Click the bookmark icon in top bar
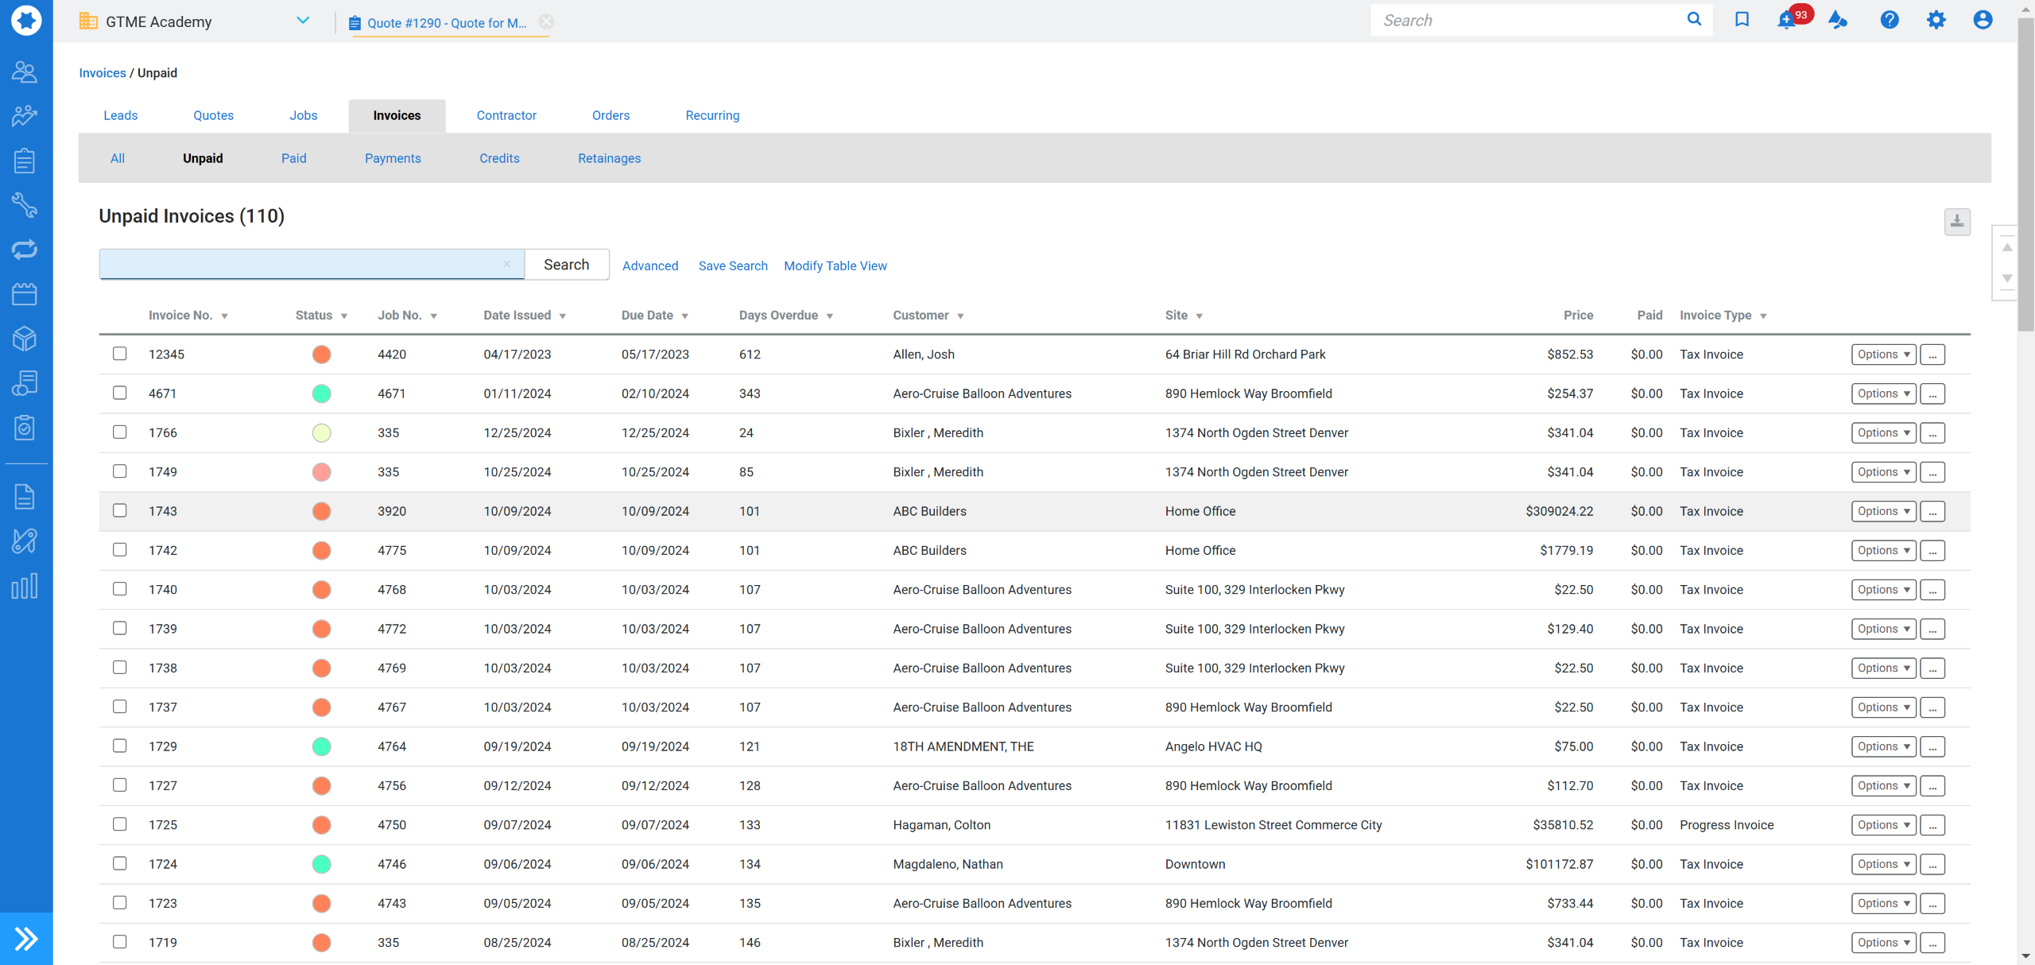The height and width of the screenshot is (965, 2035). click(x=1742, y=20)
